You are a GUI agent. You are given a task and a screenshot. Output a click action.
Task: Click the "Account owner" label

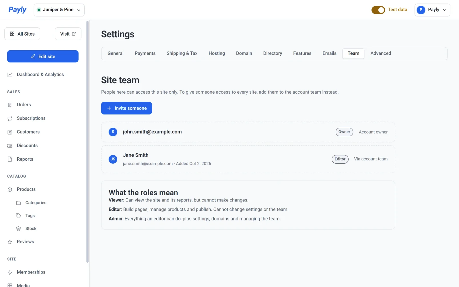tap(373, 132)
